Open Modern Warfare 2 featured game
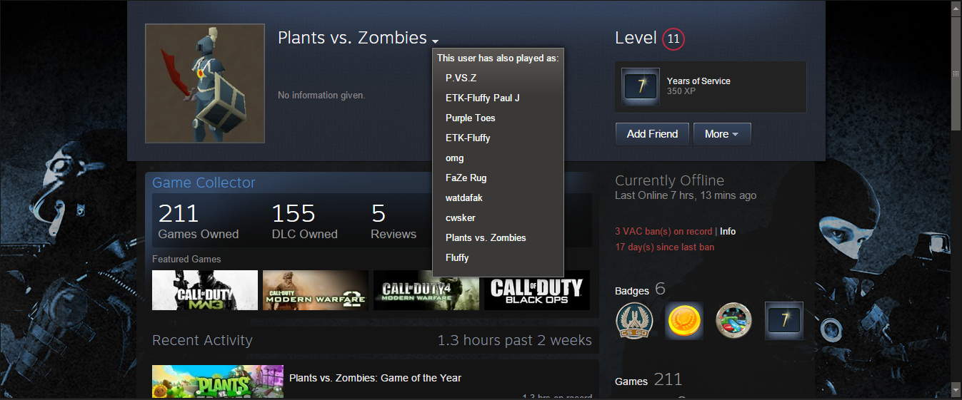 pos(316,289)
